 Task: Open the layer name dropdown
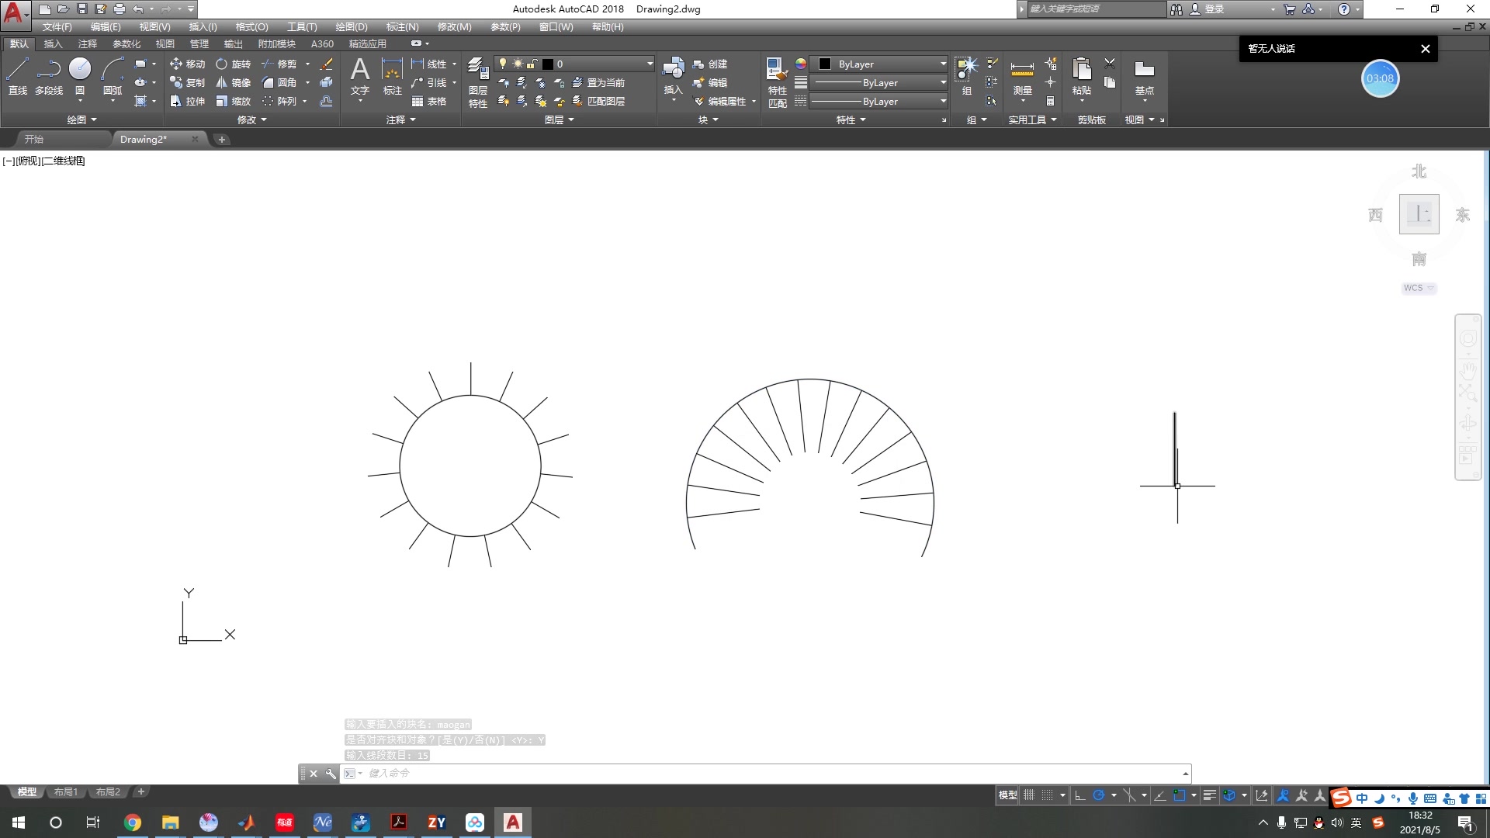pos(650,64)
